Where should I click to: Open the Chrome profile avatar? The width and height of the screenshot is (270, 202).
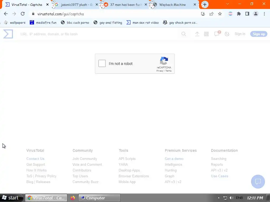256,14
